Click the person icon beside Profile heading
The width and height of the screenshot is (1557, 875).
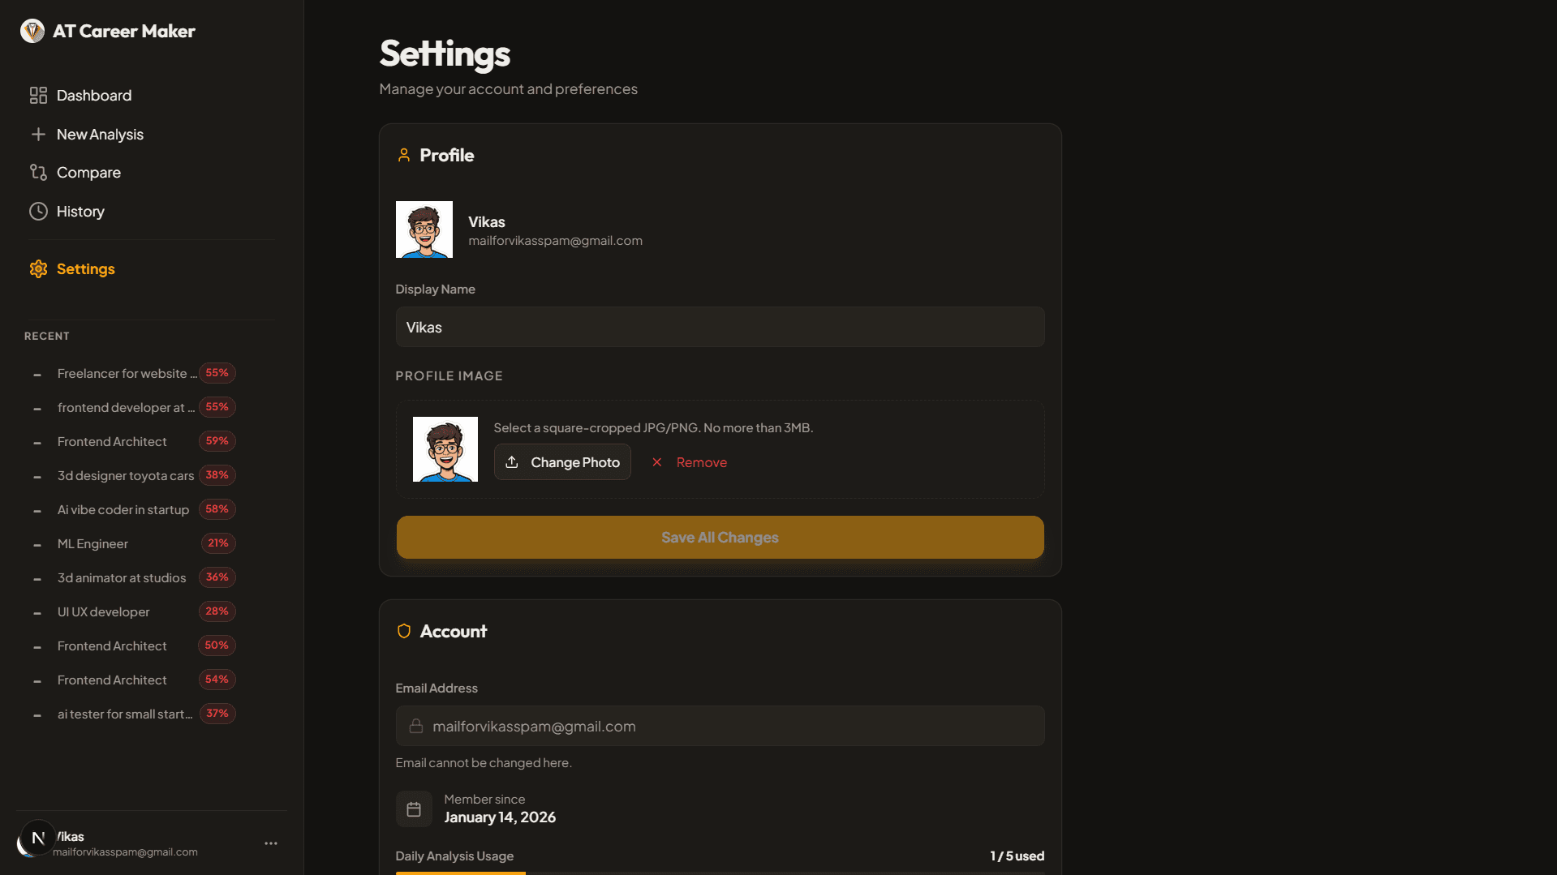pos(403,155)
